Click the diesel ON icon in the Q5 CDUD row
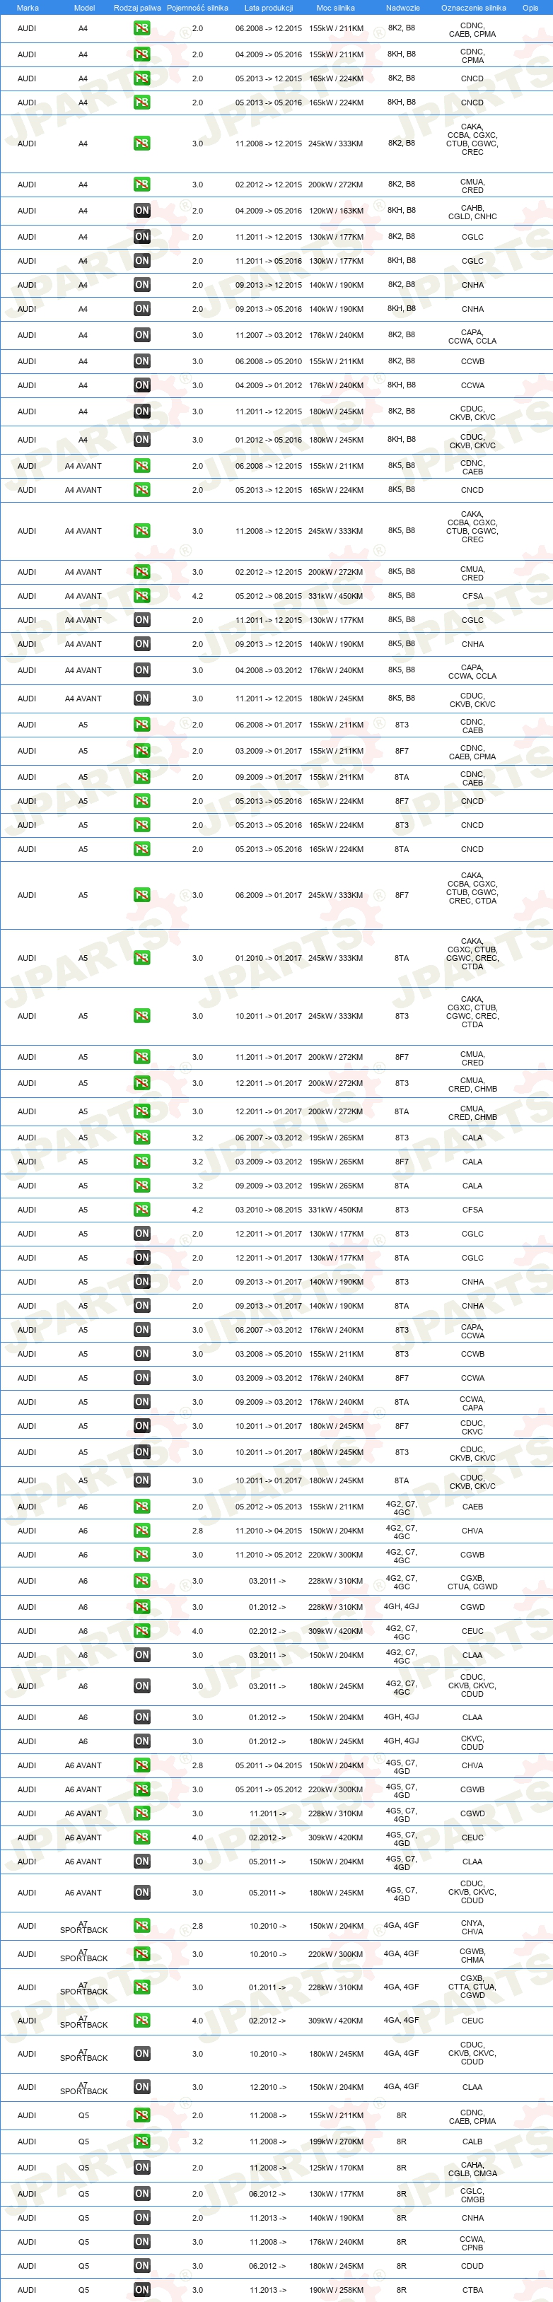The image size is (553, 2302). tap(142, 2265)
